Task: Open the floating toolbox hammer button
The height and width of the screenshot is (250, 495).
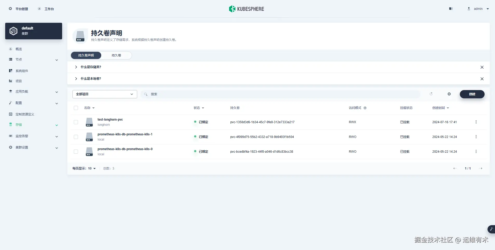Action: 491,229
